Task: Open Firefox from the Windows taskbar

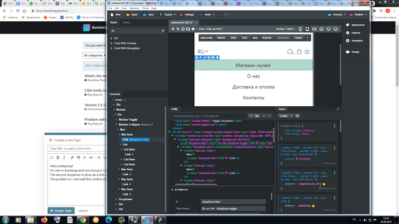Action: click(x=44, y=220)
